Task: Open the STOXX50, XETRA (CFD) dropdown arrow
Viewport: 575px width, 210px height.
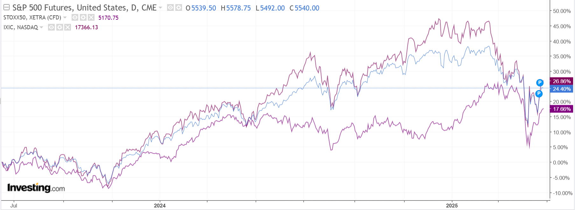Action: [65, 17]
